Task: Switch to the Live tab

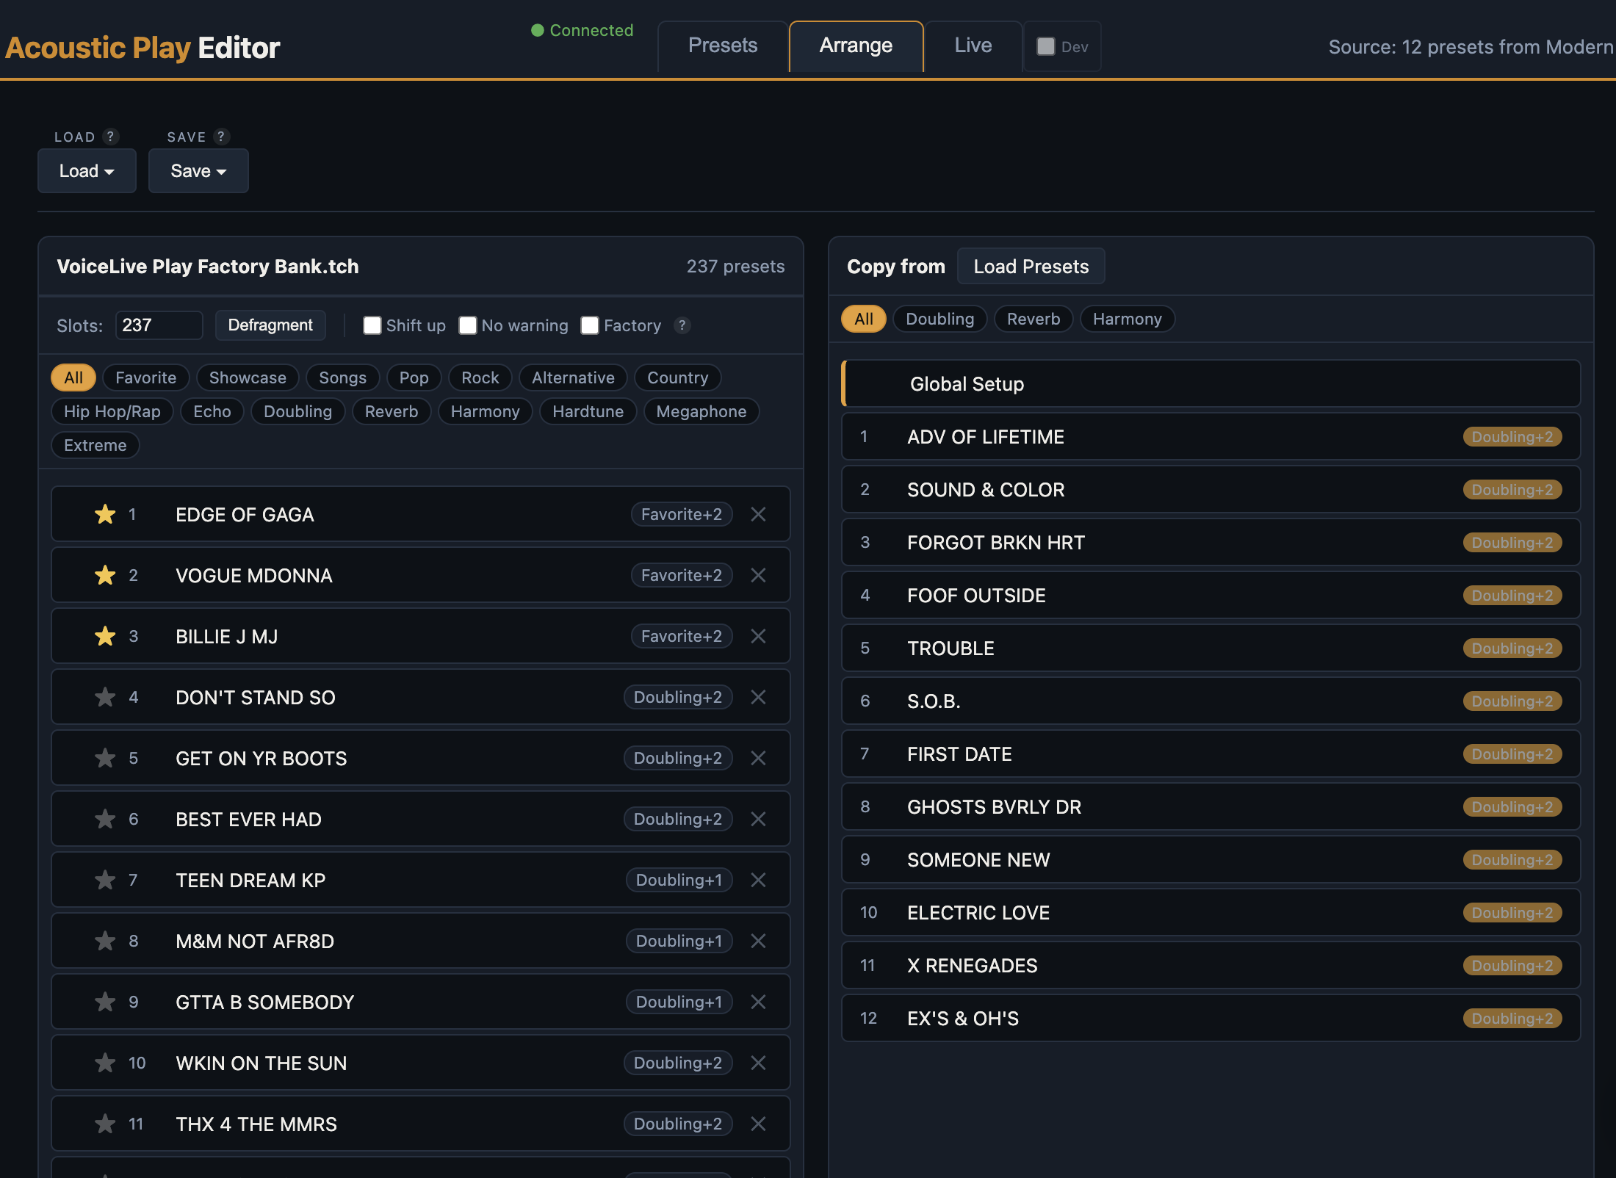Action: [x=973, y=46]
